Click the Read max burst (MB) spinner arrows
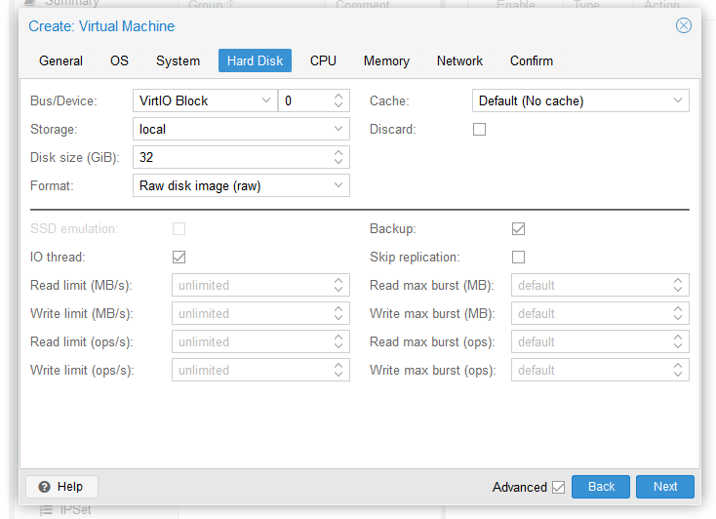716x519 pixels. (x=678, y=286)
